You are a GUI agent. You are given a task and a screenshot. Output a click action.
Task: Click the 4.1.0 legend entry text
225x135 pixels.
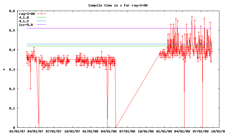click(x=24, y=17)
